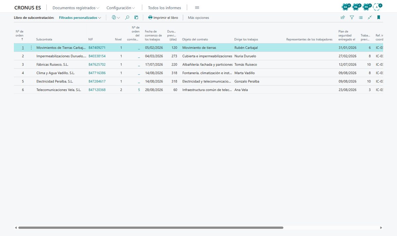397x236 pixels.
Task: Select the Electricidad Peralba, S.L. cell
Action: (x=55, y=81)
